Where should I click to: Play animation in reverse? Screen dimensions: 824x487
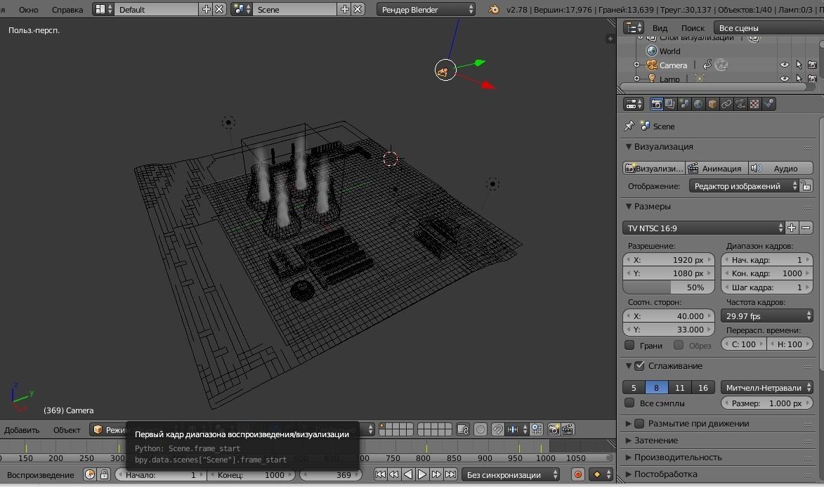coord(408,475)
